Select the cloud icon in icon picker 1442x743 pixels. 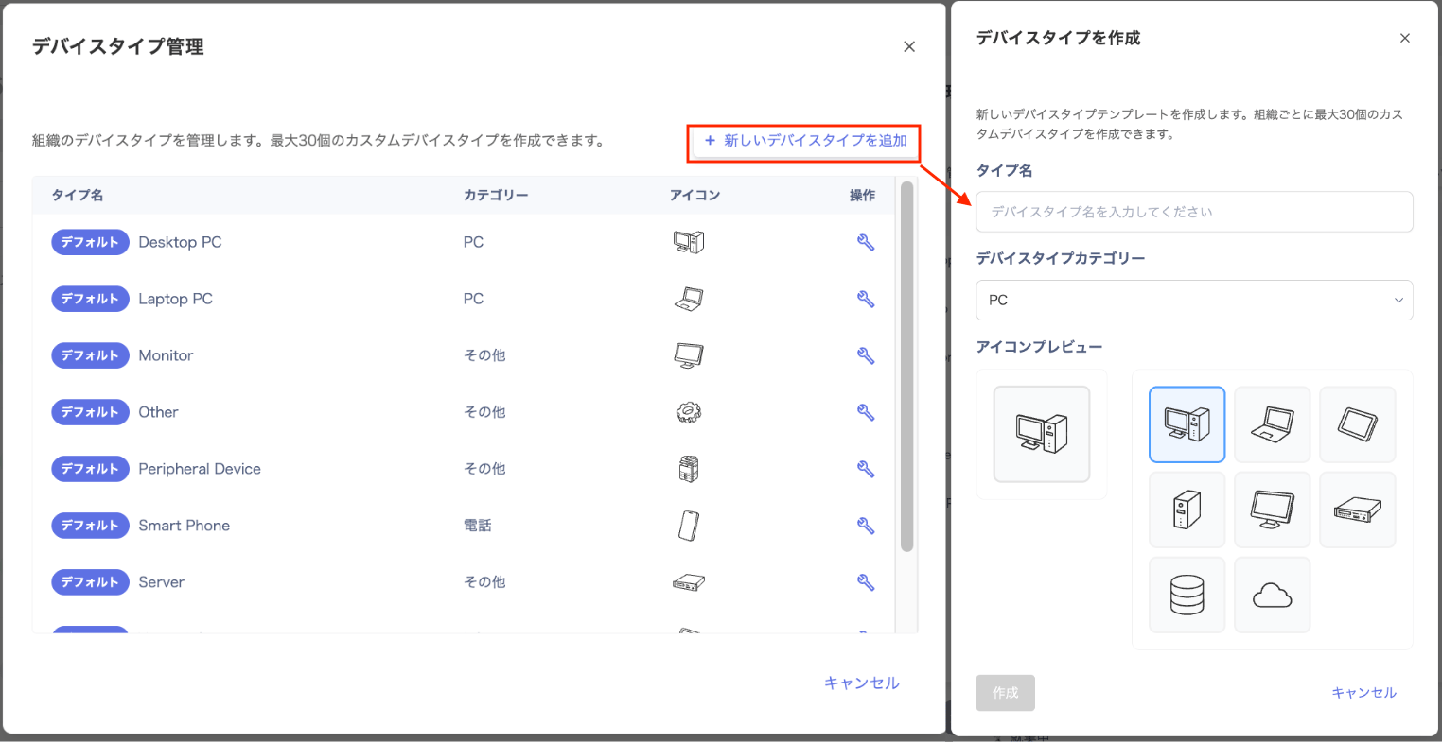1272,595
